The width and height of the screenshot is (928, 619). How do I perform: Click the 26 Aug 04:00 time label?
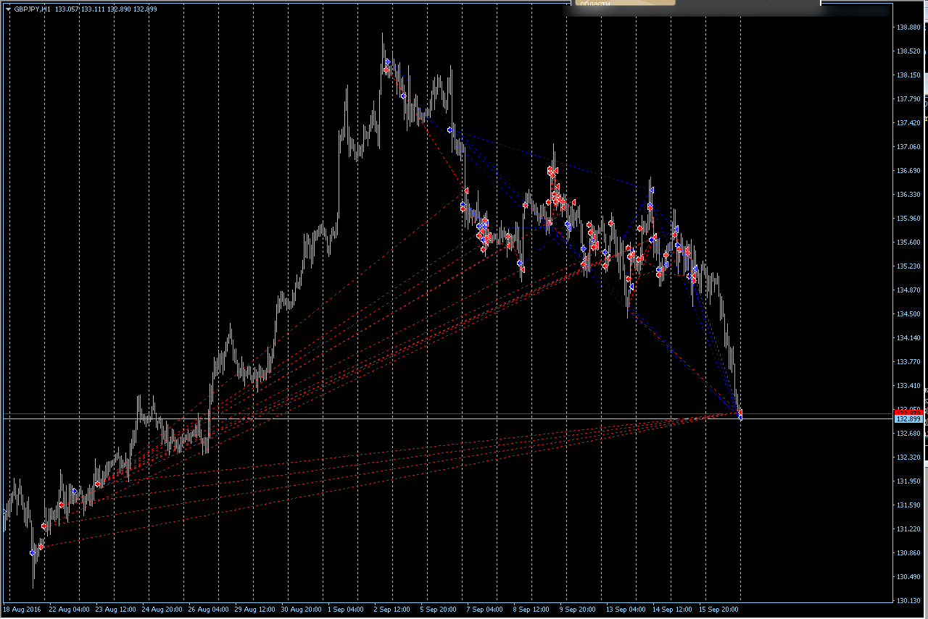pos(208,610)
